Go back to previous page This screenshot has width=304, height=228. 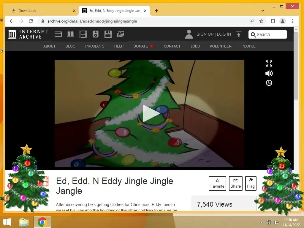[x=12, y=21]
